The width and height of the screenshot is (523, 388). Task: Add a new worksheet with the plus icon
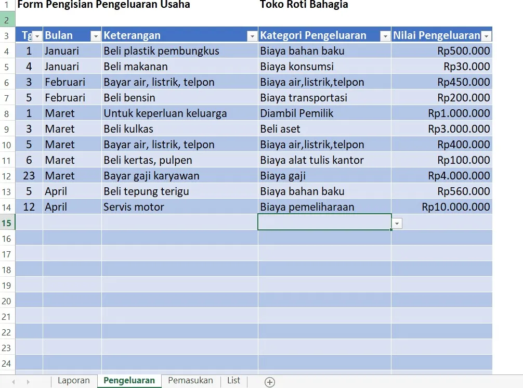269,382
